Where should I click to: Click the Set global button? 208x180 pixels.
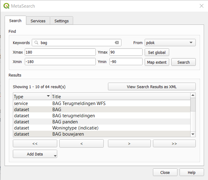(157, 52)
